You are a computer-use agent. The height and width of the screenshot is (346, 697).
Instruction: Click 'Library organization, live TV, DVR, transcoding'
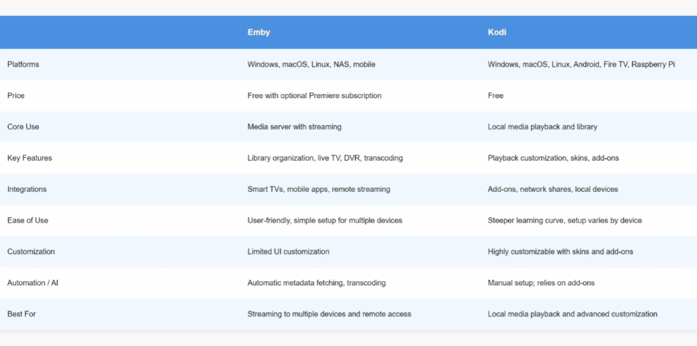pyautogui.click(x=325, y=158)
